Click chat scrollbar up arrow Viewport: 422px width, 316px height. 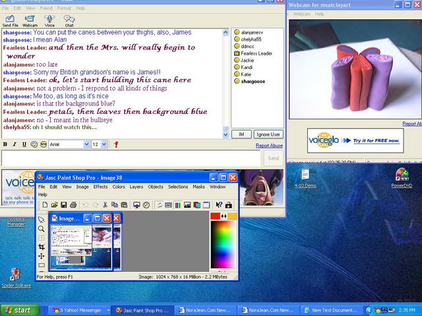tap(226, 32)
